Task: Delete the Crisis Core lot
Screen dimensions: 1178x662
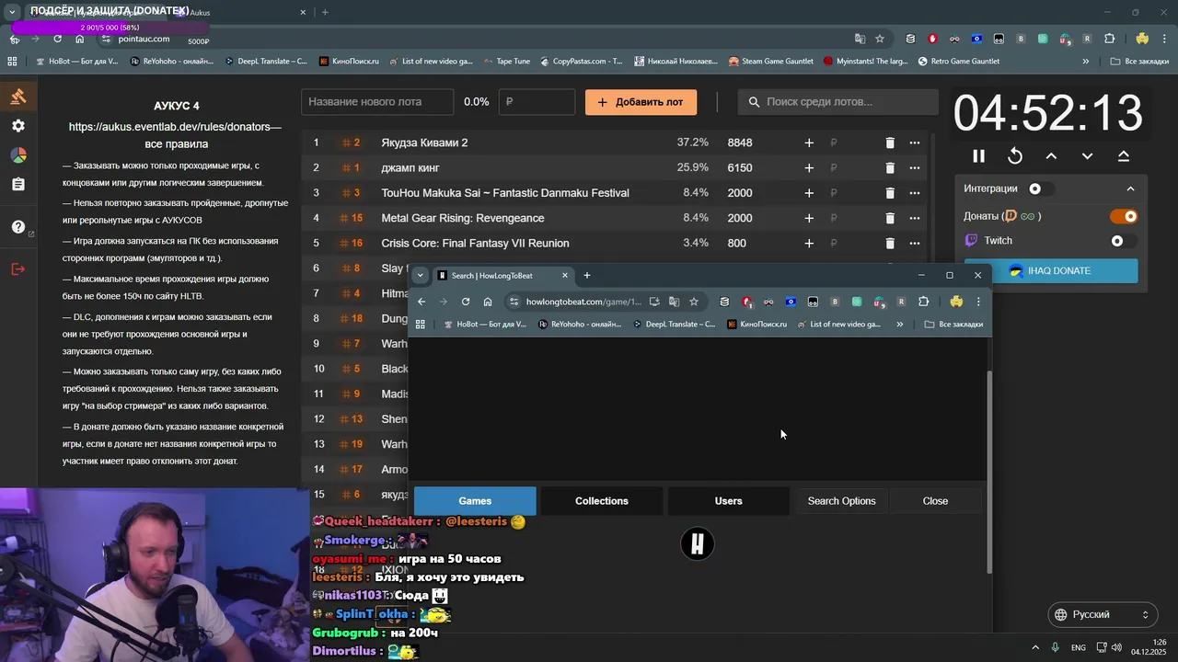Action: coord(889,243)
